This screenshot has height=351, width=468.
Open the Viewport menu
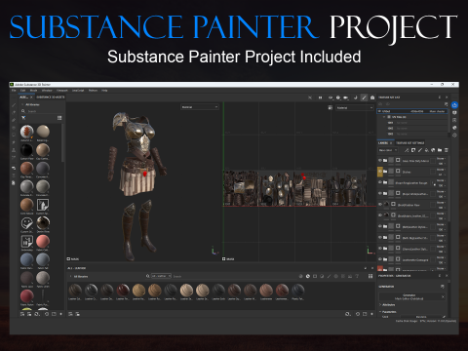pos(62,91)
